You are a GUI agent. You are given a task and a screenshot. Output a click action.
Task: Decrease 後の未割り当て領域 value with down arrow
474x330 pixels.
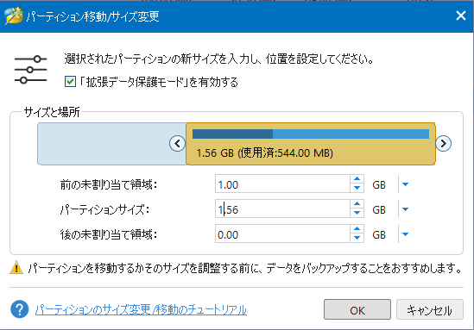[357, 238]
